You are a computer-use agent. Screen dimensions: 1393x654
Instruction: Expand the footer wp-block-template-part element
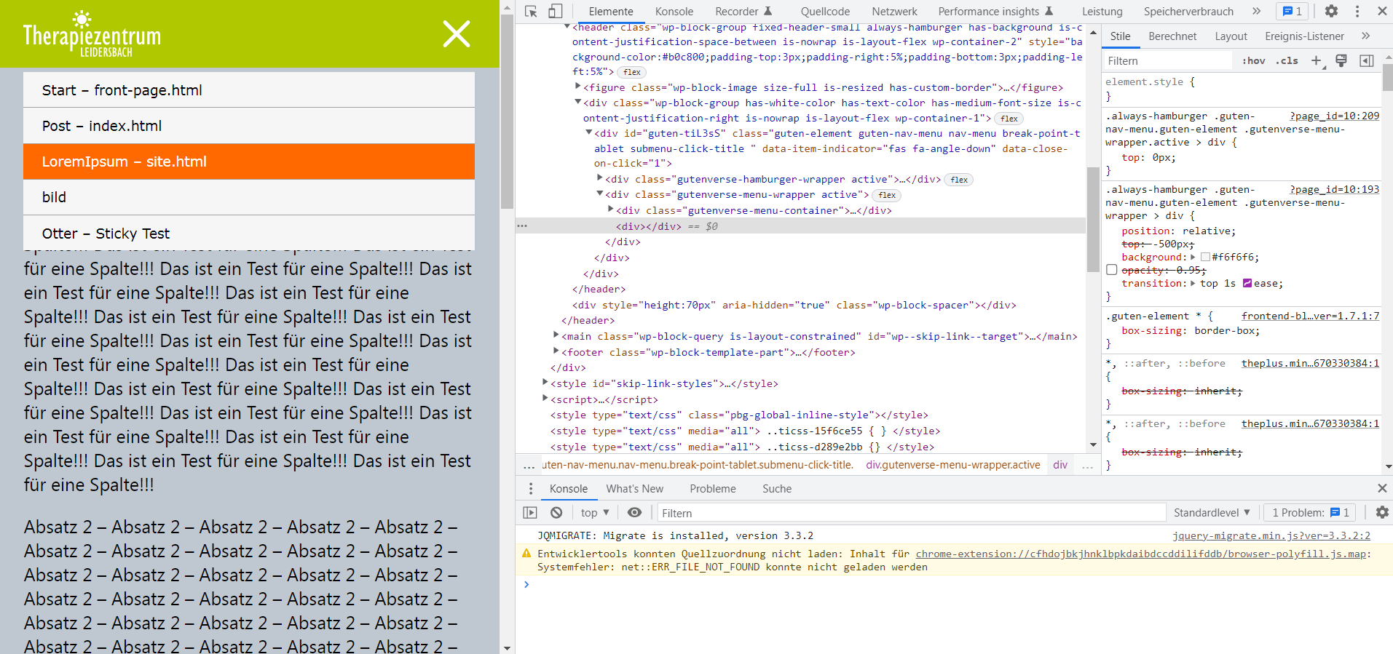point(556,351)
